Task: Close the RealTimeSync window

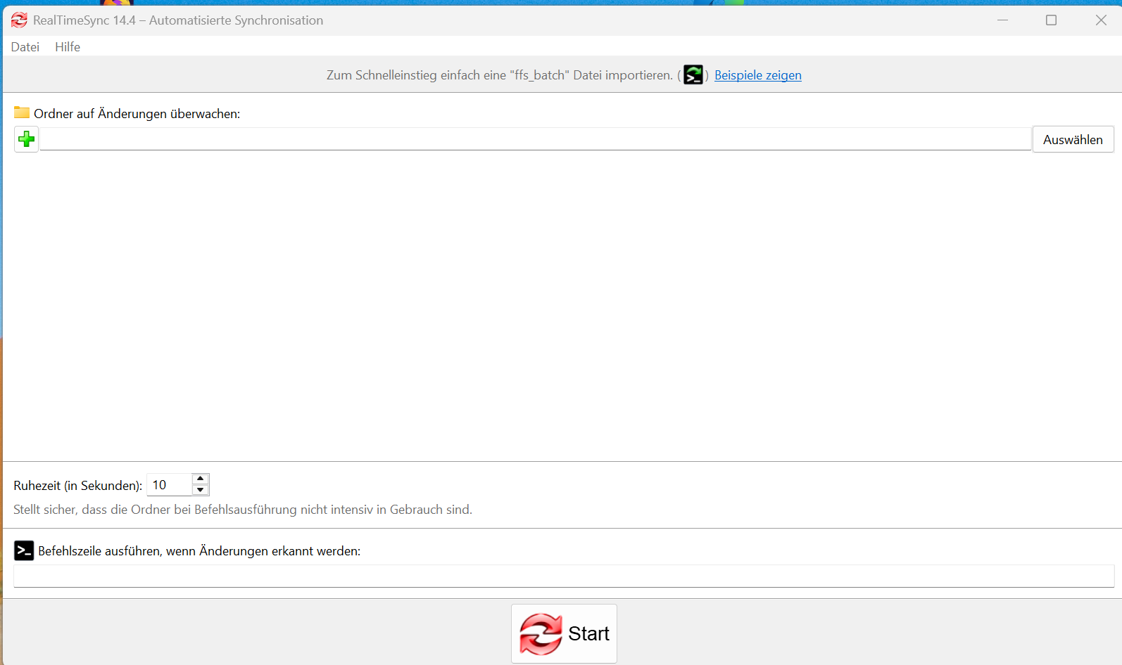Action: (1101, 20)
